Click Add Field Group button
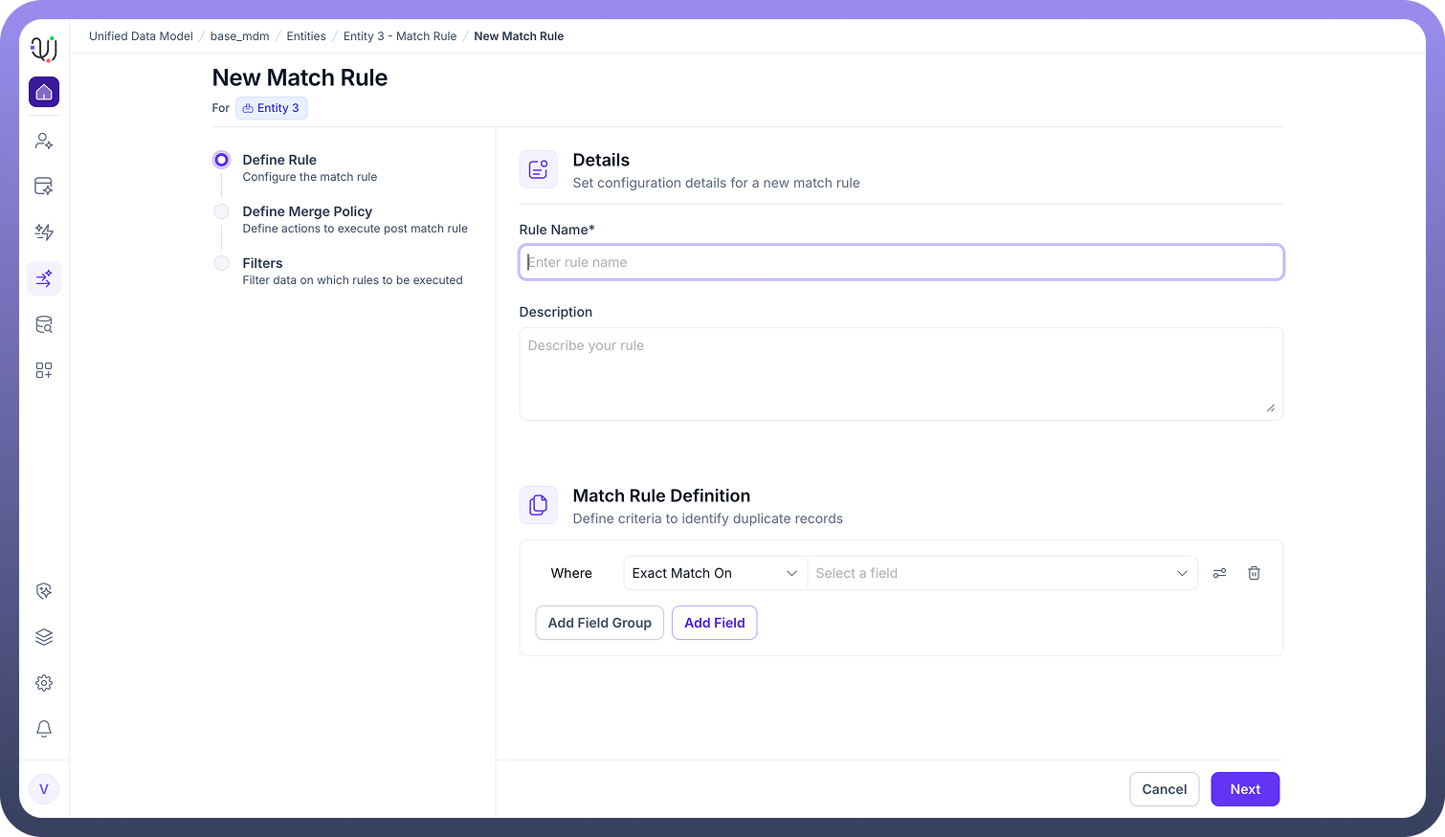 point(599,623)
